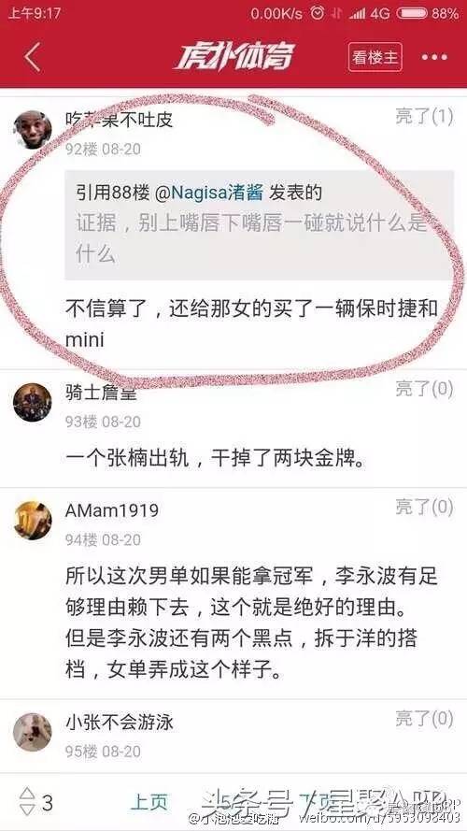Open username 骑士詹皇 profile
The width and height of the screenshot is (467, 831).
tap(101, 393)
